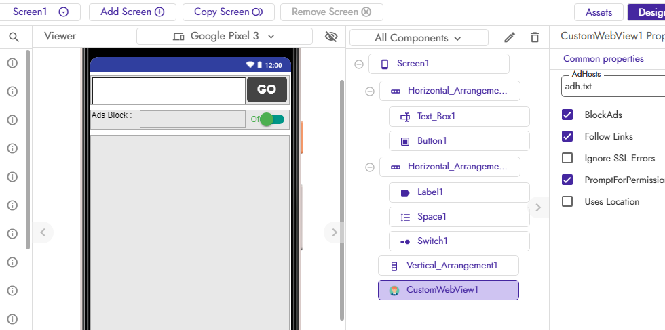
Task: Open the Assets tab
Action: [598, 12]
